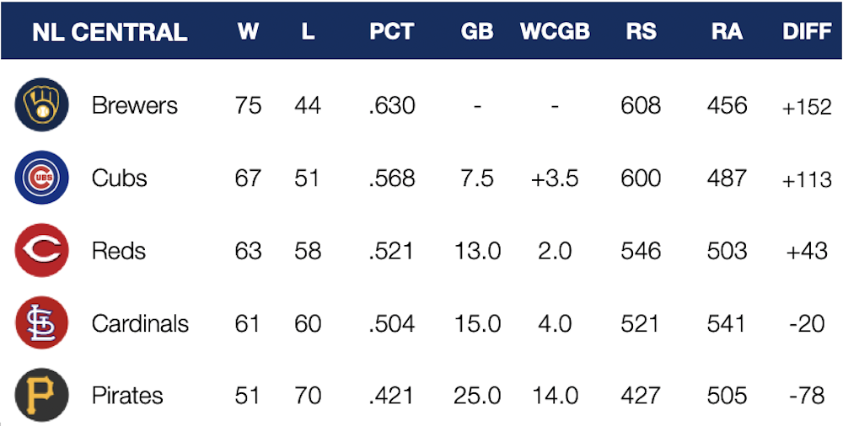
Task: Select the Cardinals team name
Action: click(x=140, y=323)
